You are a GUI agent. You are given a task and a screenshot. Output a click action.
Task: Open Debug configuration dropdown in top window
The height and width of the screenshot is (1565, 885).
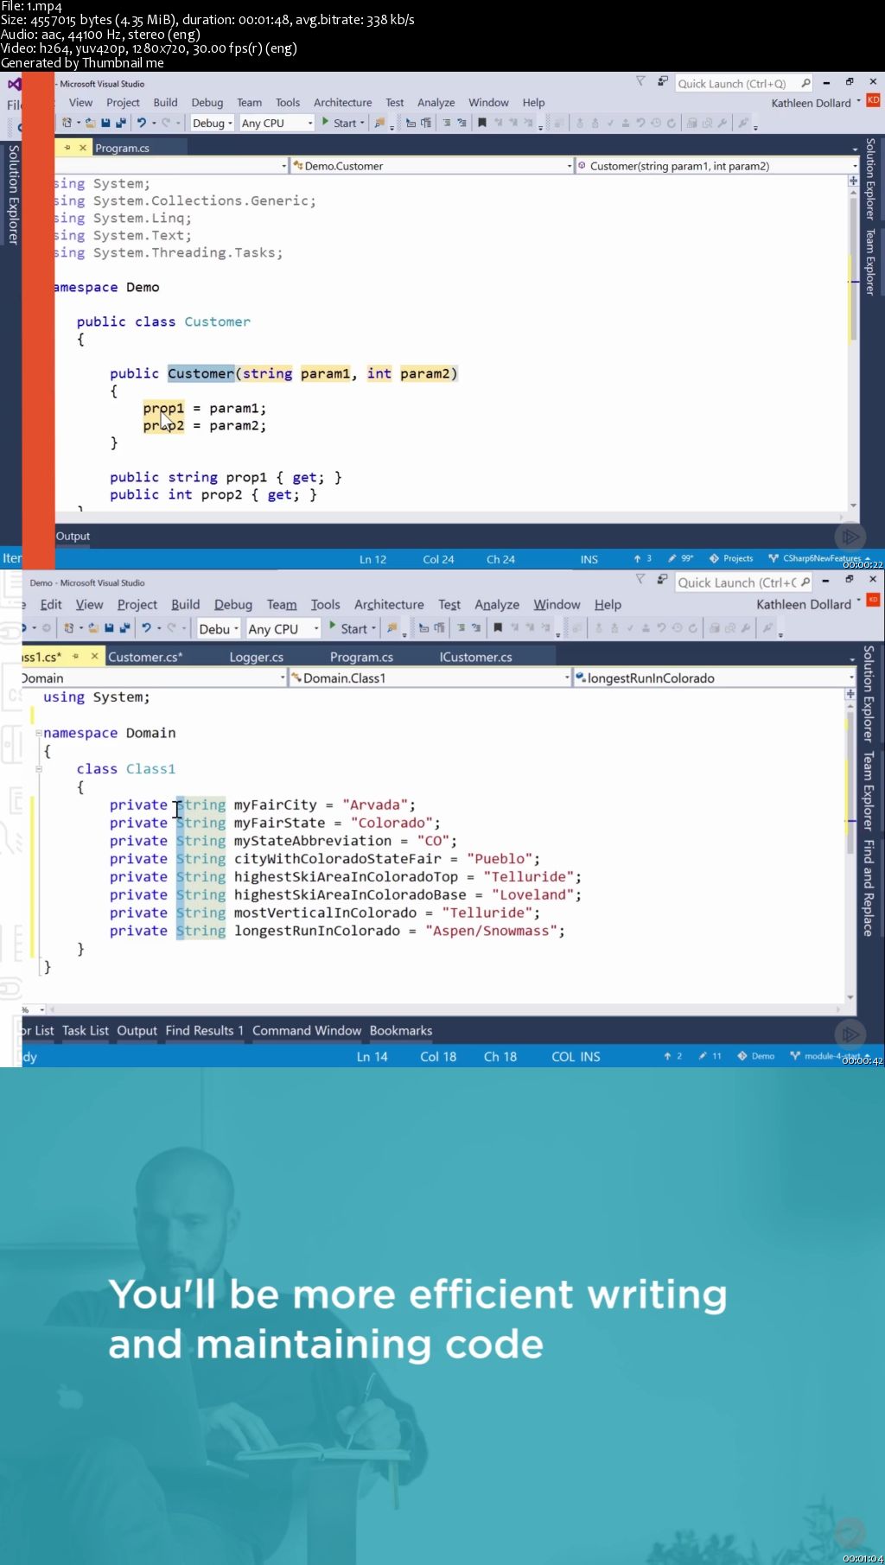coord(213,123)
